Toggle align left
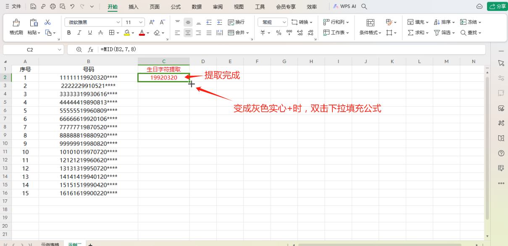The height and width of the screenshot is (246, 508). pos(177,33)
